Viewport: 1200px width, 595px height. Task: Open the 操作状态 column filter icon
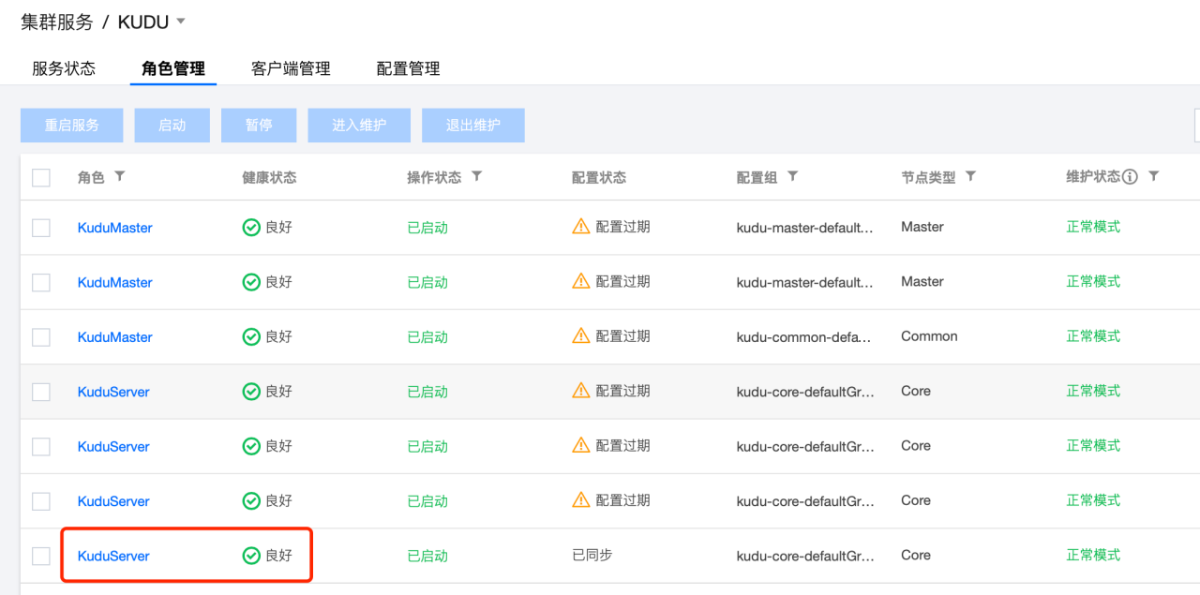(476, 176)
